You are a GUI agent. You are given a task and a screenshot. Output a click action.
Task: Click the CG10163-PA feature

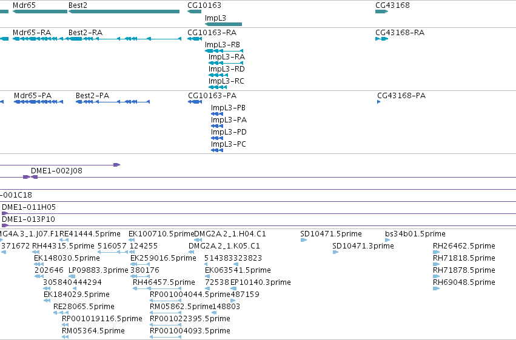pyautogui.click(x=195, y=102)
